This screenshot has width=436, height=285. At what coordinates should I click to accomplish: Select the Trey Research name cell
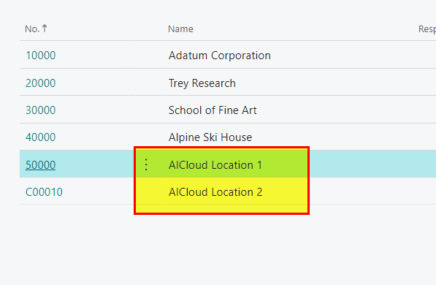(x=202, y=83)
